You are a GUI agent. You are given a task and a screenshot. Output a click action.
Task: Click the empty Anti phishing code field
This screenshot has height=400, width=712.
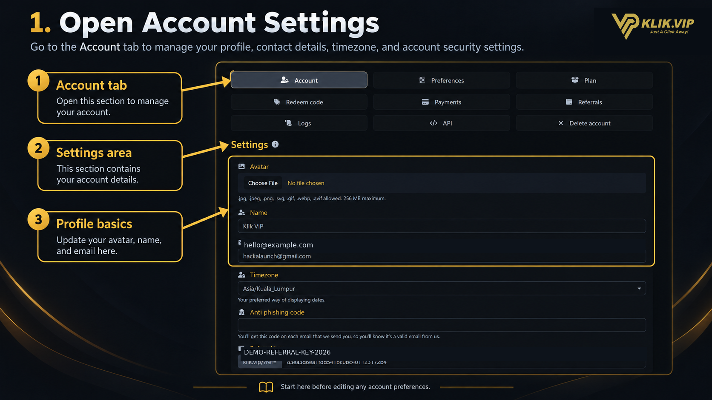tap(442, 325)
